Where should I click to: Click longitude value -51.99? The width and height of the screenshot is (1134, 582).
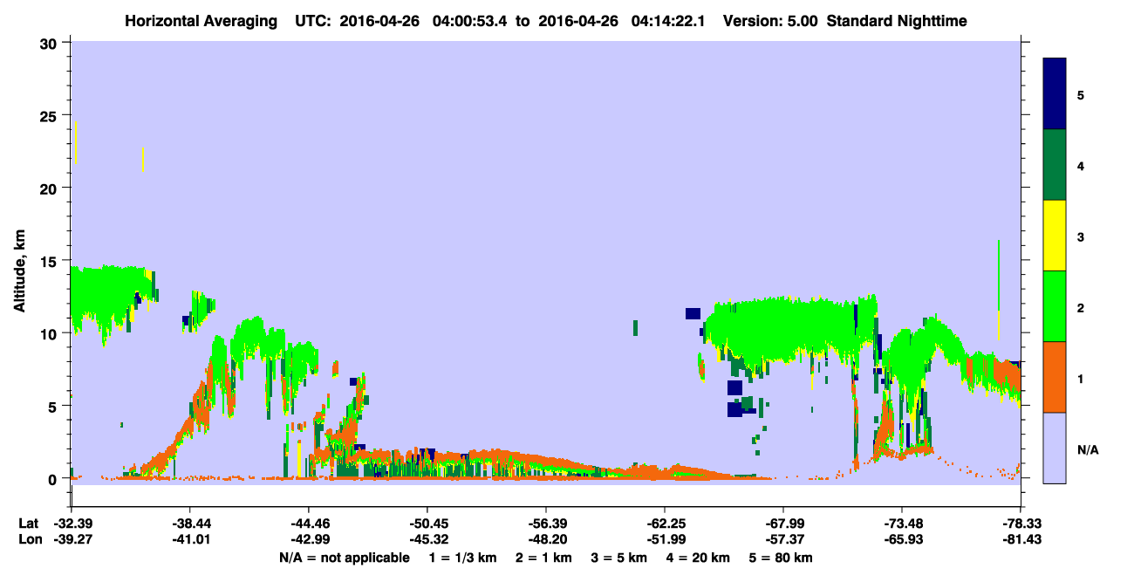click(665, 540)
